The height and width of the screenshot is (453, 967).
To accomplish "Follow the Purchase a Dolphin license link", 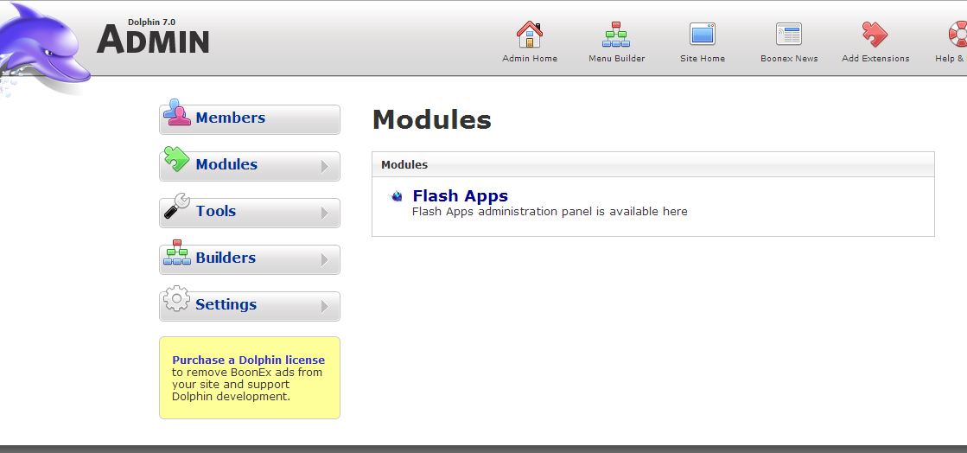I will [248, 360].
